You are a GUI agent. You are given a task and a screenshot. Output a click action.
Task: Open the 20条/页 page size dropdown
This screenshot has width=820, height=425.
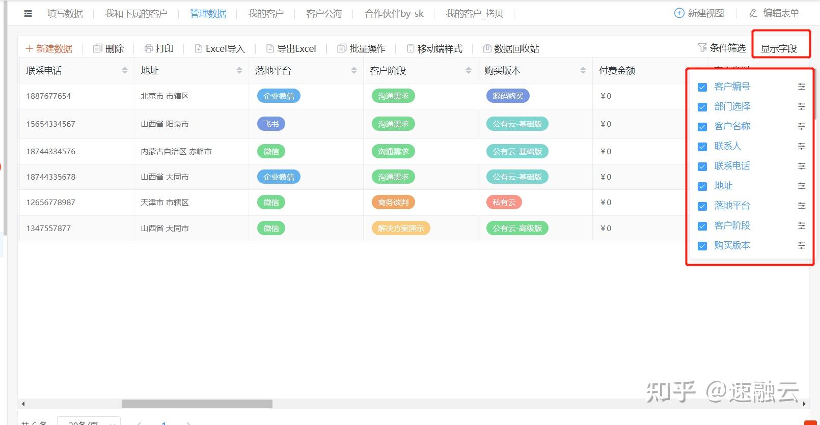89,421
